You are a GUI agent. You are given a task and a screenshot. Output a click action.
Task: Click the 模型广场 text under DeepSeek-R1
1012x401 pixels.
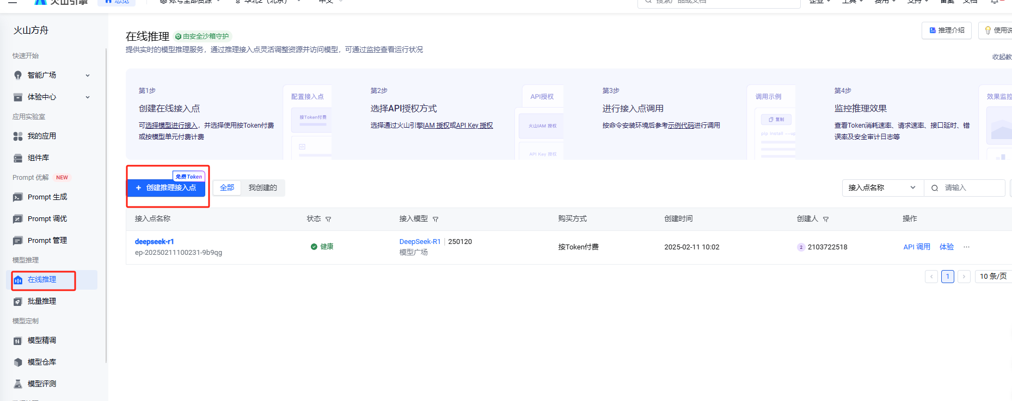(x=414, y=252)
